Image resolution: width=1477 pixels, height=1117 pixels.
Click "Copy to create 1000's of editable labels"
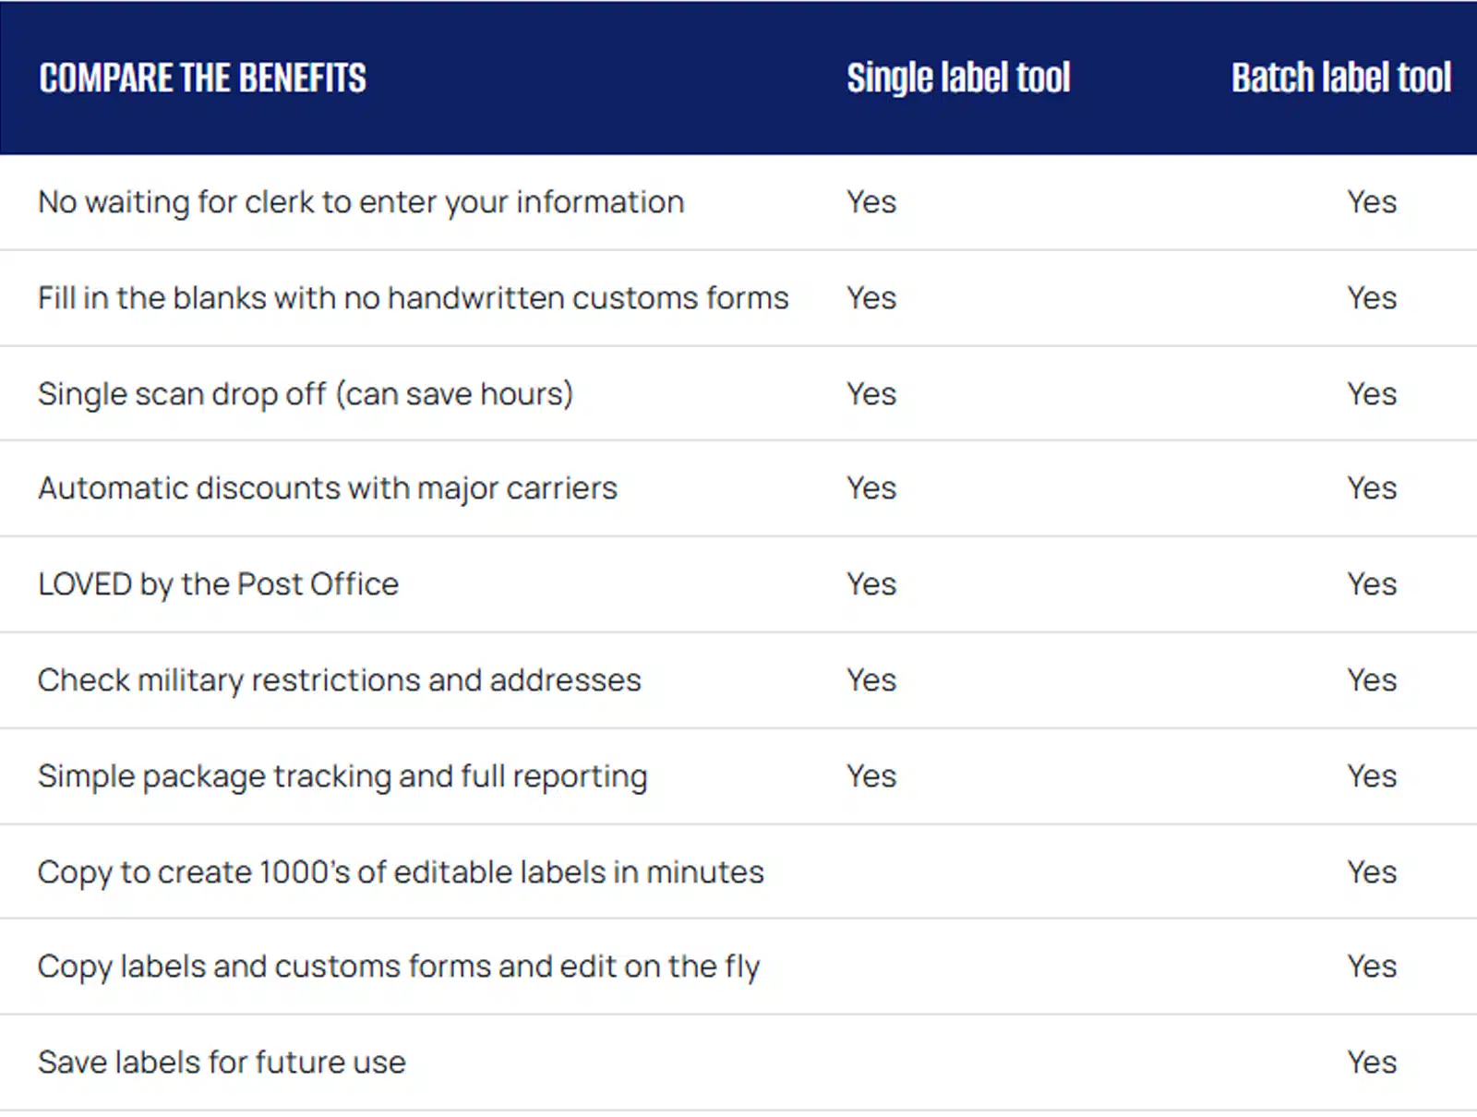pyautogui.click(x=401, y=872)
